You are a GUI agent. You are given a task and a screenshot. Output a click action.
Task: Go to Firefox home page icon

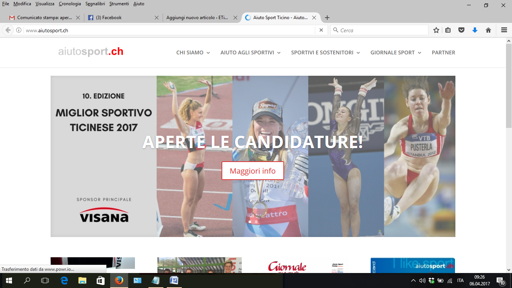click(488, 30)
